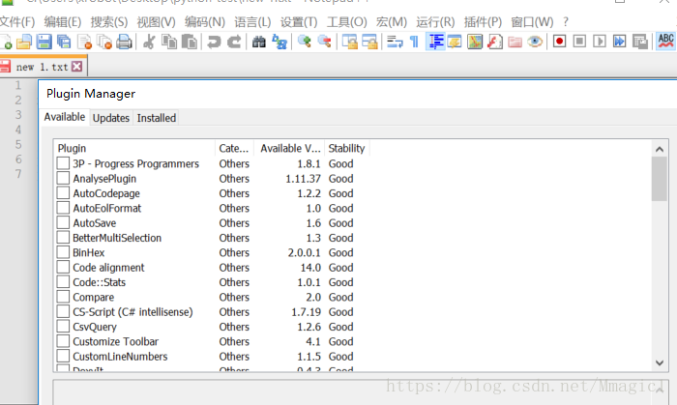
Task: Undo the last action with the toolbar arrow
Action: [x=214, y=42]
